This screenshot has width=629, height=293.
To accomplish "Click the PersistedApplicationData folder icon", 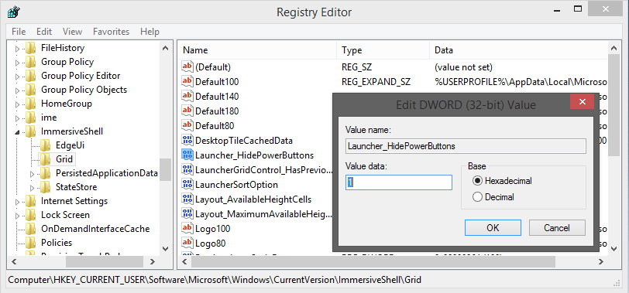I will [x=46, y=173].
